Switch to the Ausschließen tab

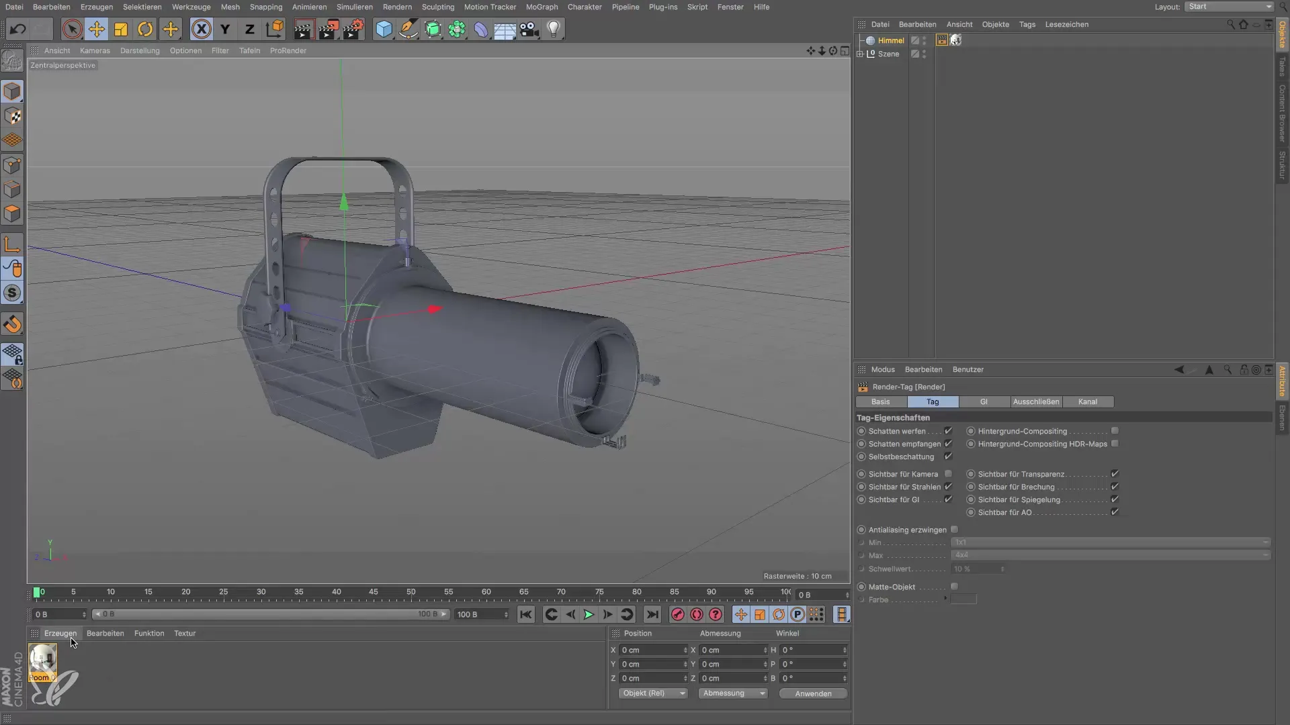[x=1035, y=401]
